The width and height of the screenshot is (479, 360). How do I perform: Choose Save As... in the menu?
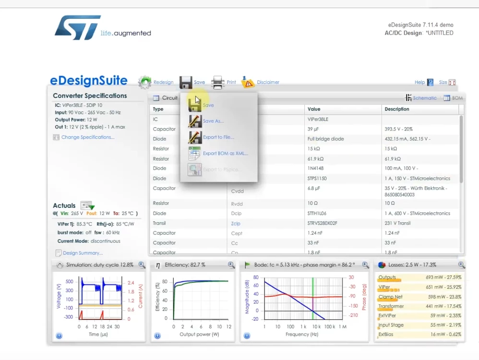click(x=213, y=121)
